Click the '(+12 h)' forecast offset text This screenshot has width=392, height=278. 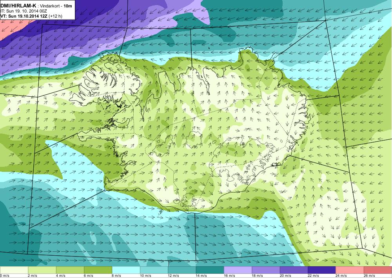tap(56, 16)
